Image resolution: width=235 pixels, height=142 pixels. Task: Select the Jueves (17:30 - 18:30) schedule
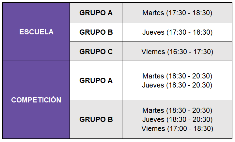tap(177, 32)
